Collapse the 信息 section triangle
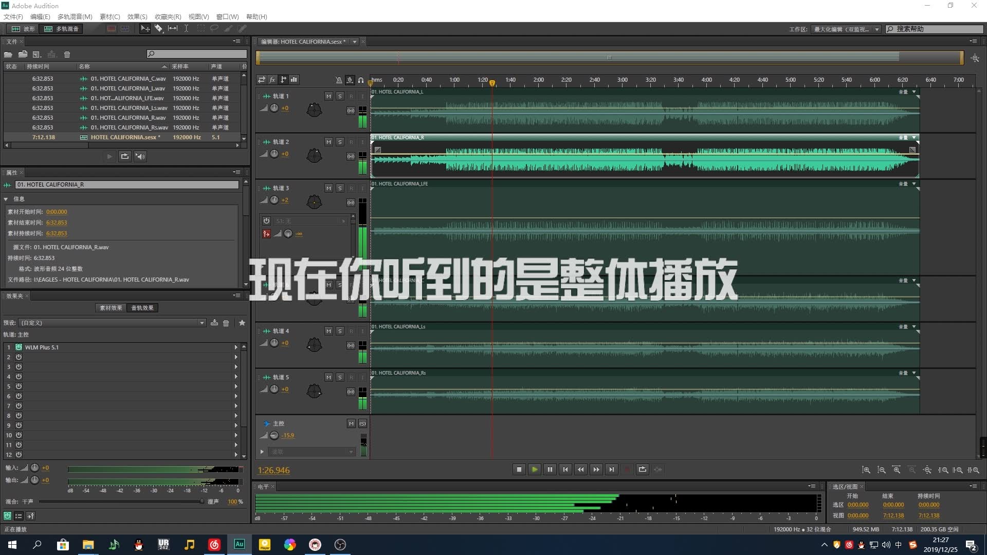Image resolution: width=987 pixels, height=555 pixels. 6,199
